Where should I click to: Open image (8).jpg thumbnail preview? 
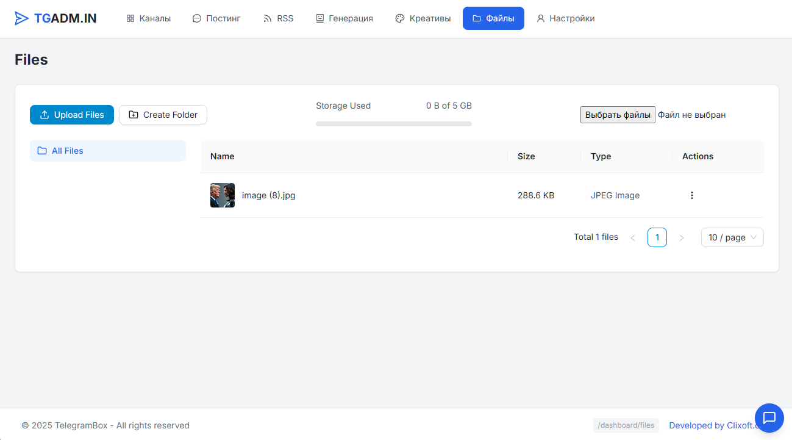point(223,195)
